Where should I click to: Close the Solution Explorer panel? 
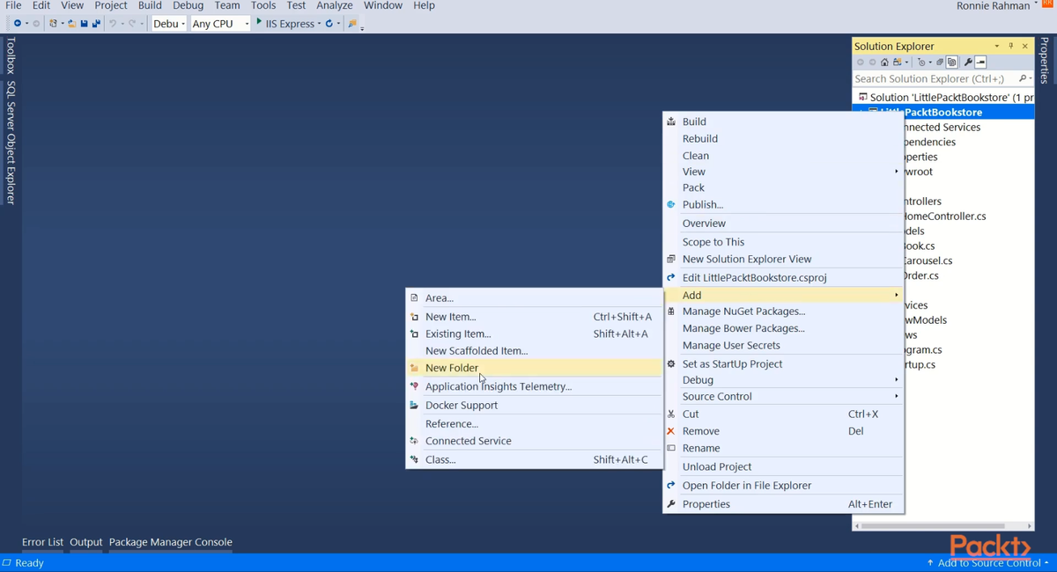(1025, 46)
